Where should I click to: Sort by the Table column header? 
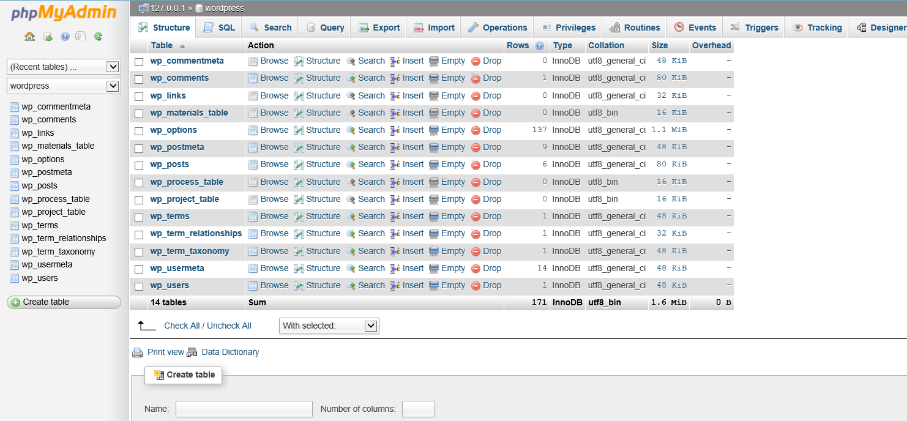pos(162,46)
